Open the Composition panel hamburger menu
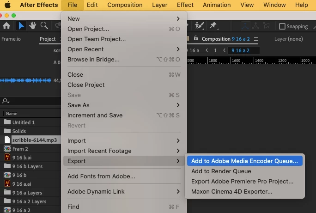 pyautogui.click(x=256, y=39)
